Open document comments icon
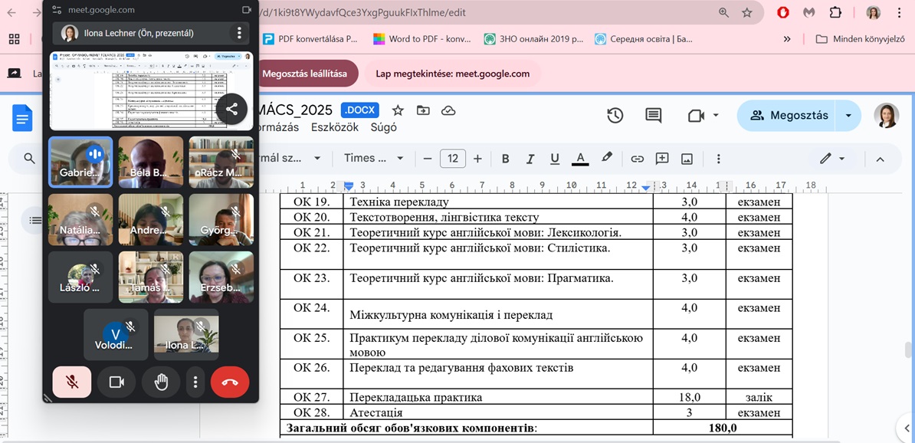This screenshot has height=443, width=915. (653, 115)
